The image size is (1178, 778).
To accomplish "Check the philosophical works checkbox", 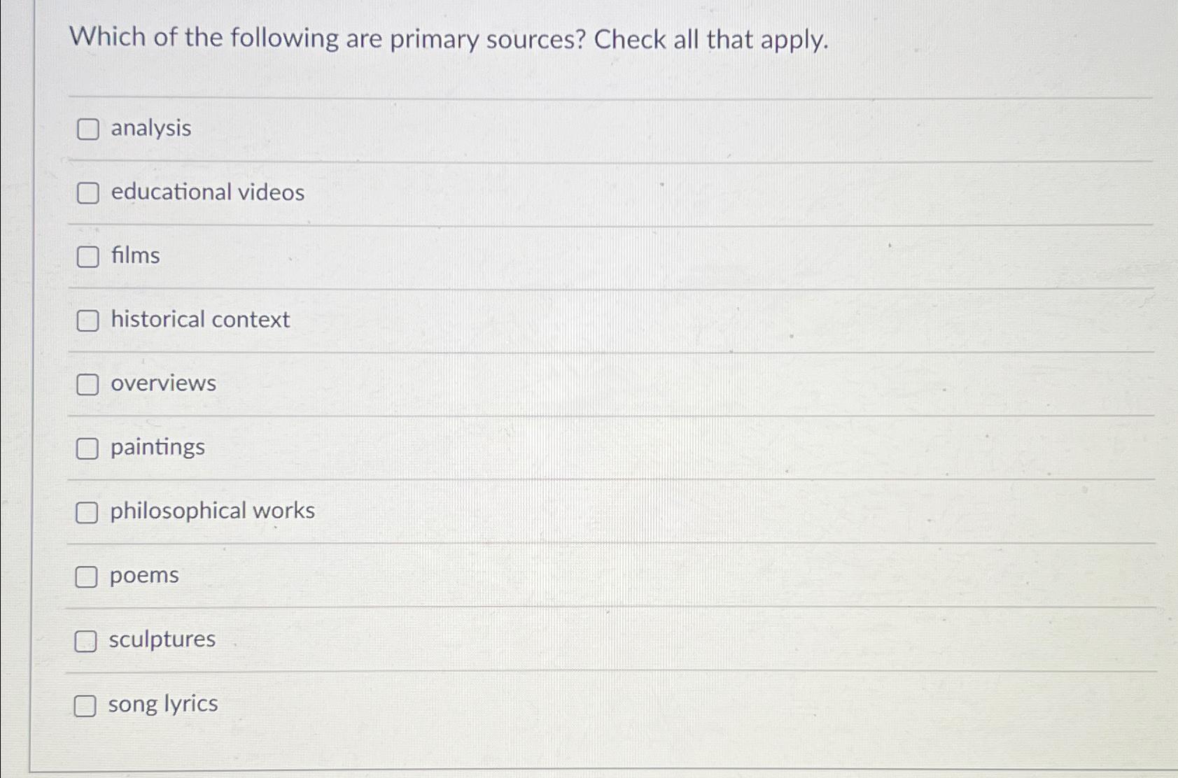I will [x=88, y=513].
